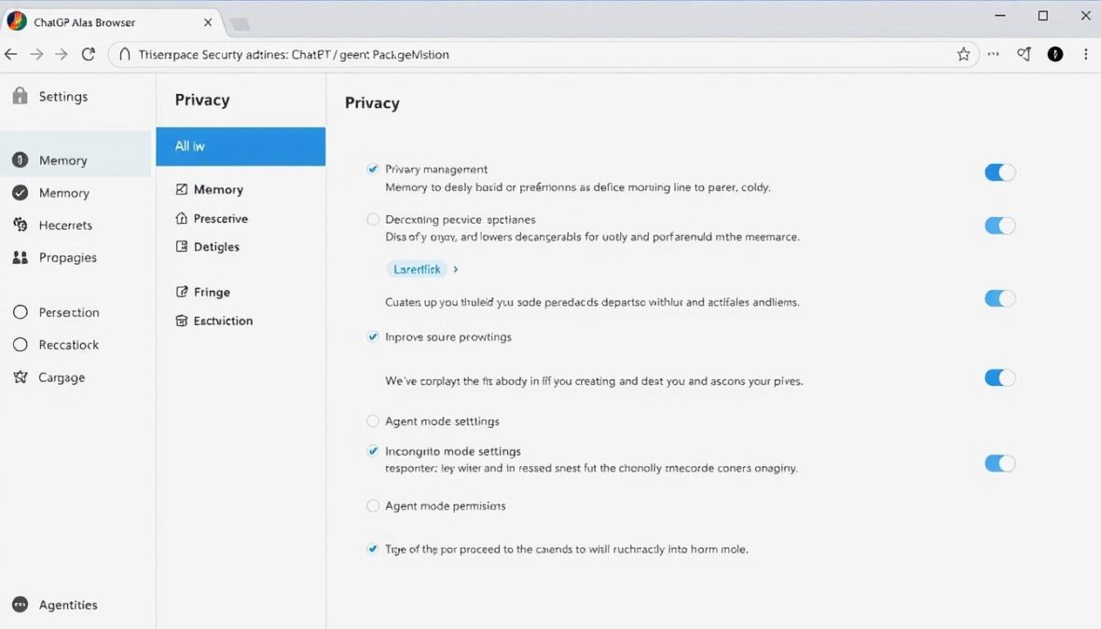The height and width of the screenshot is (629, 1101).
Task: Switch to the All iw tab
Action: [241, 146]
